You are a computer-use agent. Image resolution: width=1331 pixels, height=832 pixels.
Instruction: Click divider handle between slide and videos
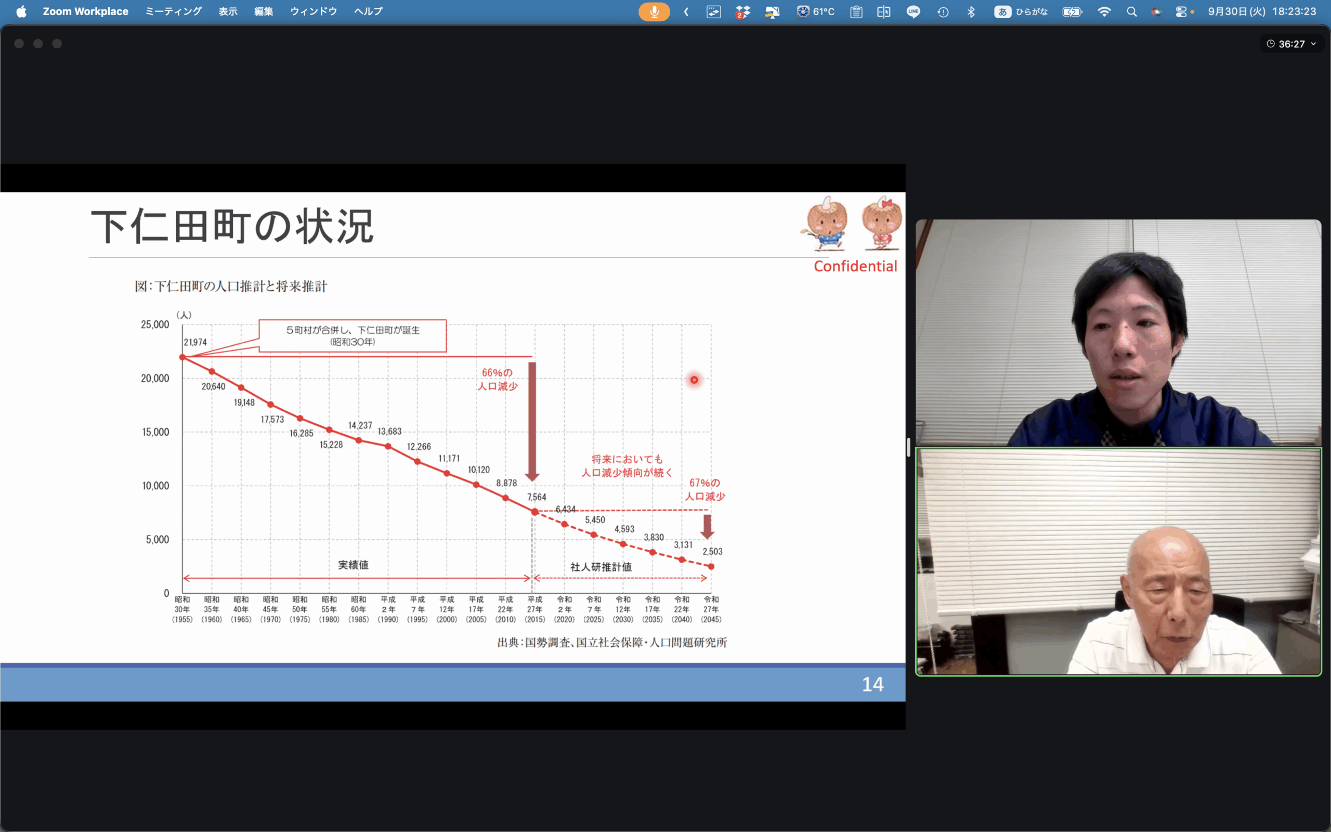tap(909, 447)
